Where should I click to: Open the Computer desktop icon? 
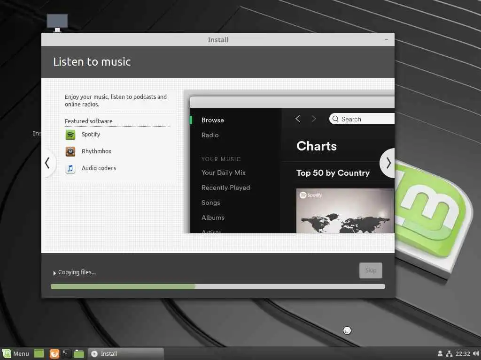[57, 22]
